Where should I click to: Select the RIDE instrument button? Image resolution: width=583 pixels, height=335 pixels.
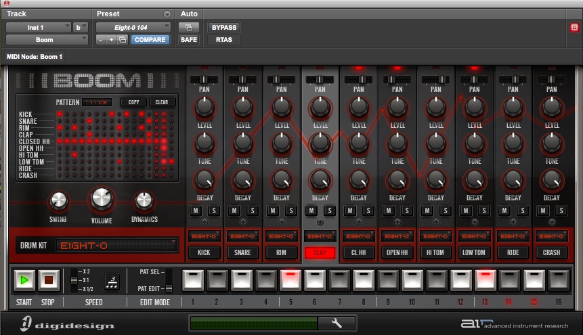tap(513, 252)
